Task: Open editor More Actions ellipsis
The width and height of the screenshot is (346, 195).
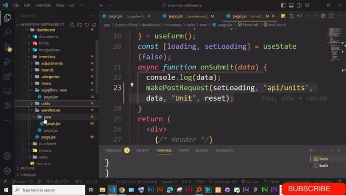Action: (339, 16)
